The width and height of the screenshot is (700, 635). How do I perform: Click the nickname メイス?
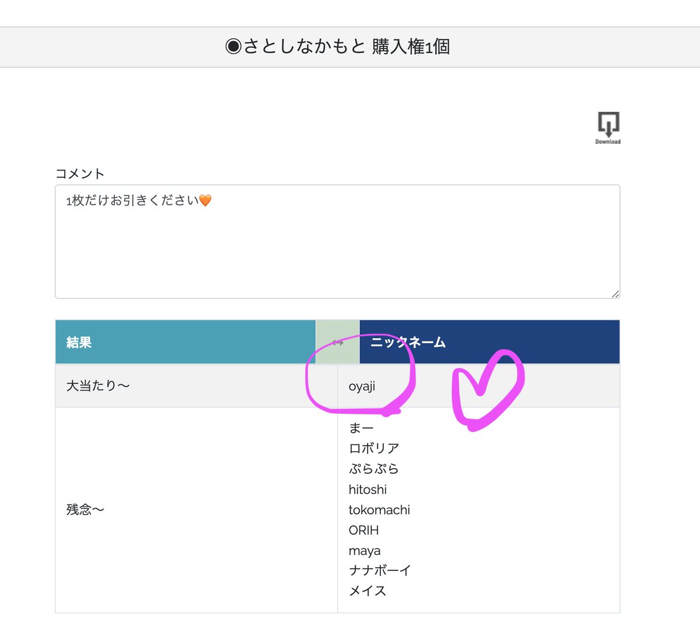pyautogui.click(x=367, y=591)
